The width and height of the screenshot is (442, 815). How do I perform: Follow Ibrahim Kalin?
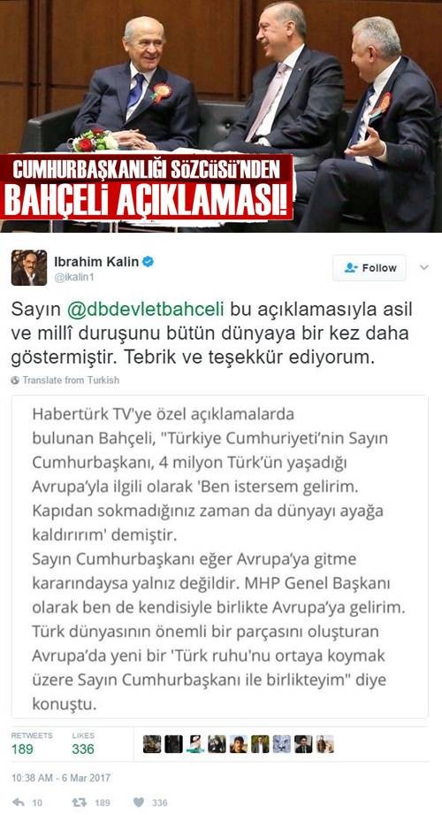(370, 267)
